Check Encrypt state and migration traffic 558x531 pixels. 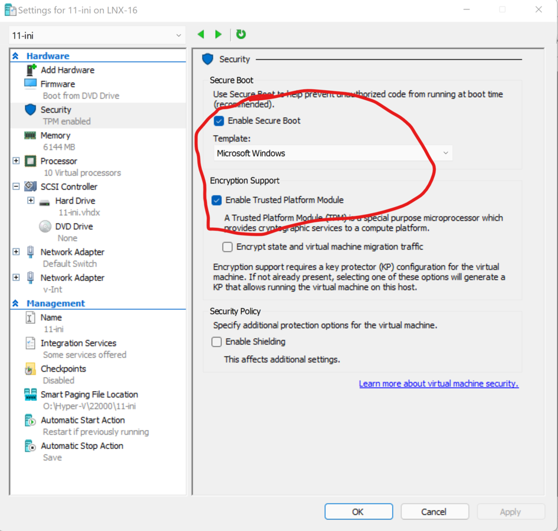[x=228, y=247]
